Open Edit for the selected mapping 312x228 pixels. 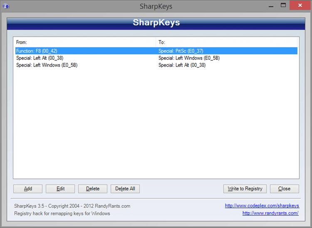60,188
